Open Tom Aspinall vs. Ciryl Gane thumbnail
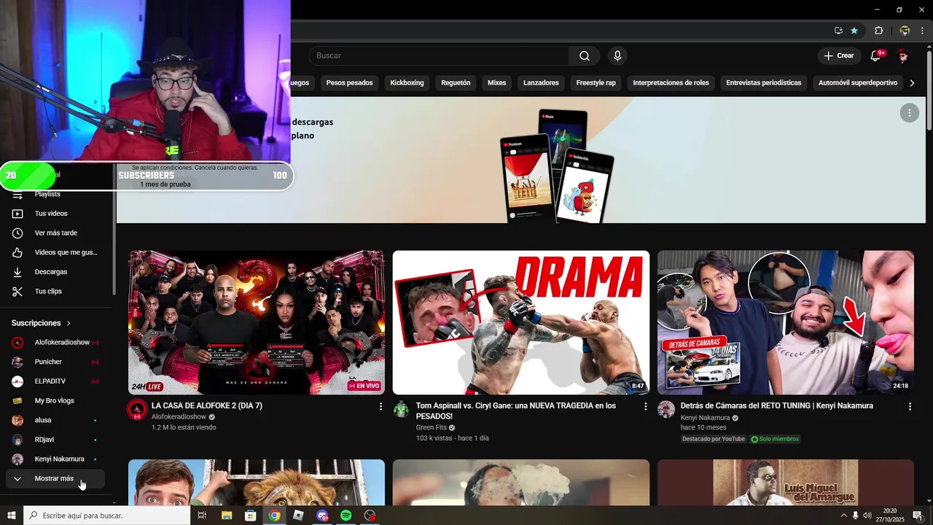The width and height of the screenshot is (933, 525). coord(521,322)
